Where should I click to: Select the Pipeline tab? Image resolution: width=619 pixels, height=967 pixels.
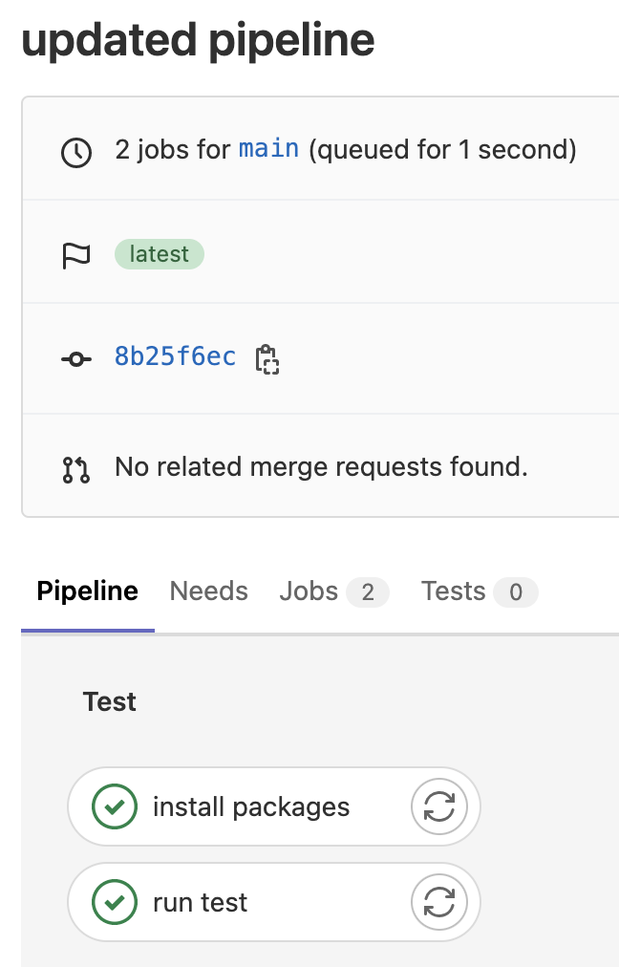pyautogui.click(x=87, y=591)
